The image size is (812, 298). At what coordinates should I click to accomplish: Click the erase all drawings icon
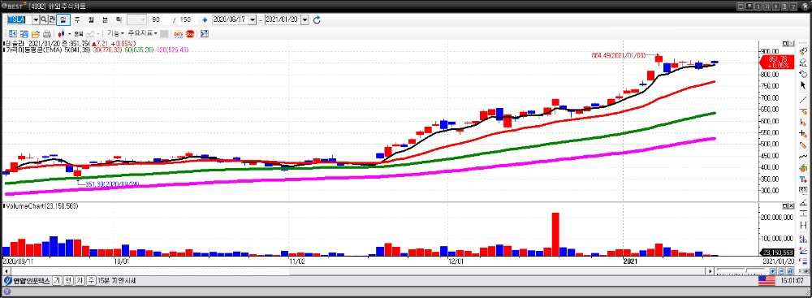(803, 63)
